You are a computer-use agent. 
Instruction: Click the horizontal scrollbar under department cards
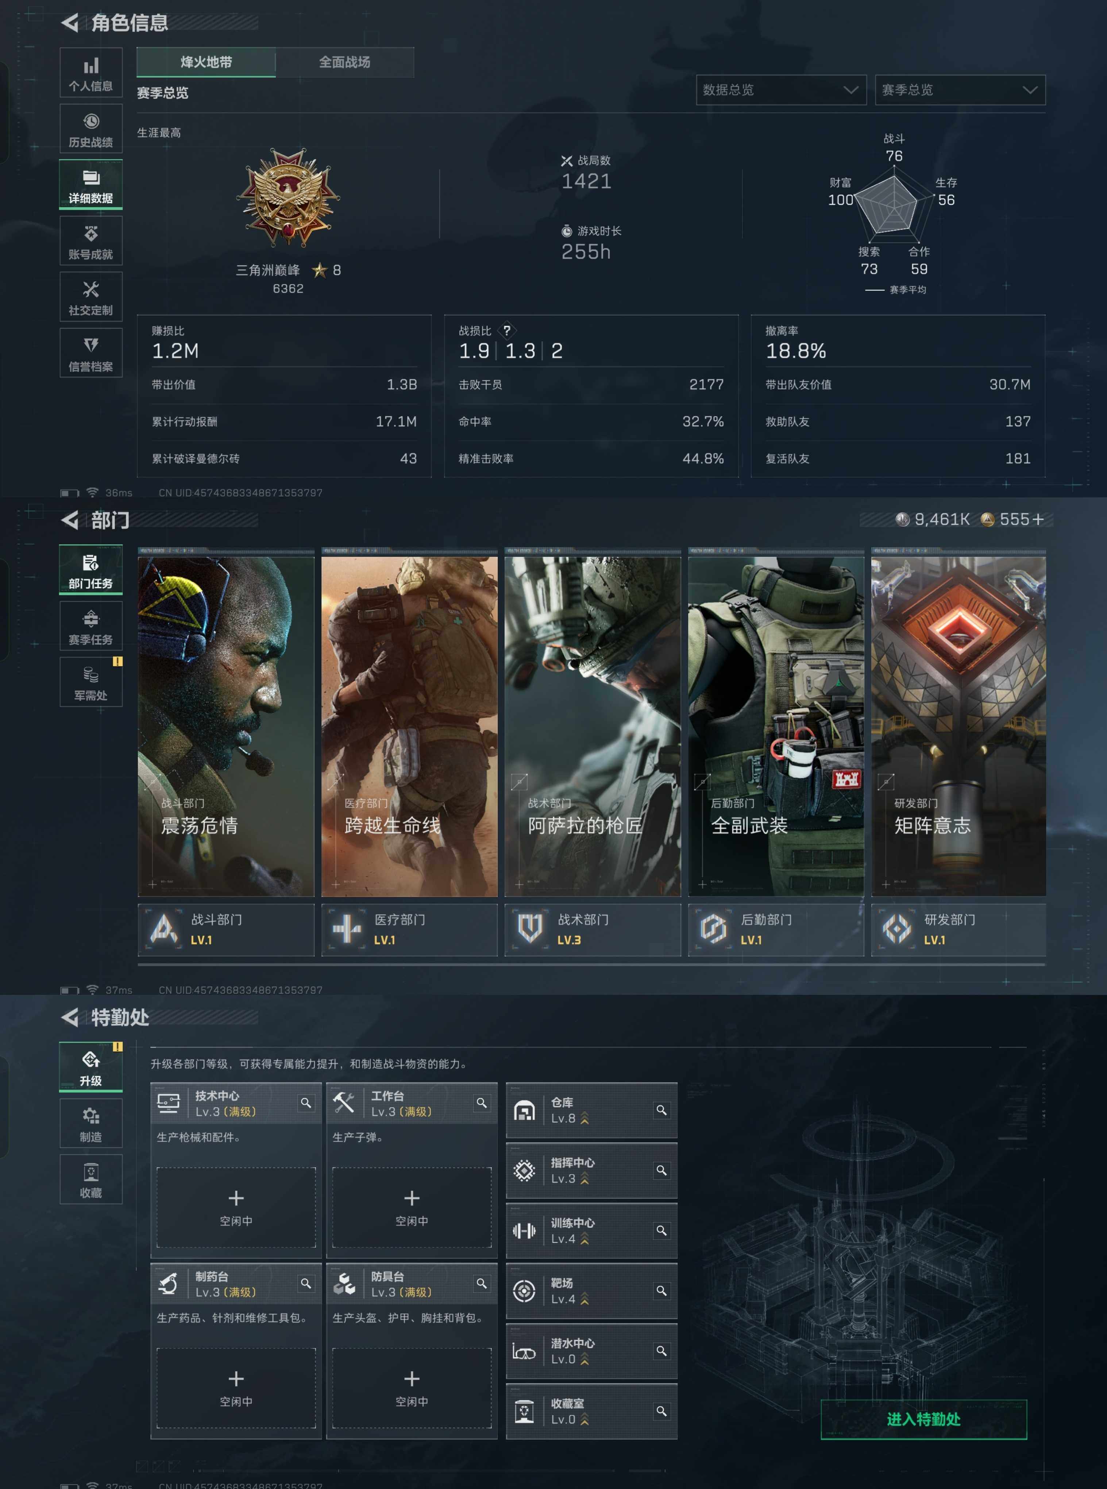click(591, 964)
